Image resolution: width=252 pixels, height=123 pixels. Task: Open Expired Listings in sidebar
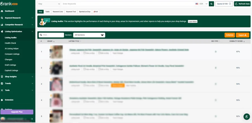coord(11,70)
